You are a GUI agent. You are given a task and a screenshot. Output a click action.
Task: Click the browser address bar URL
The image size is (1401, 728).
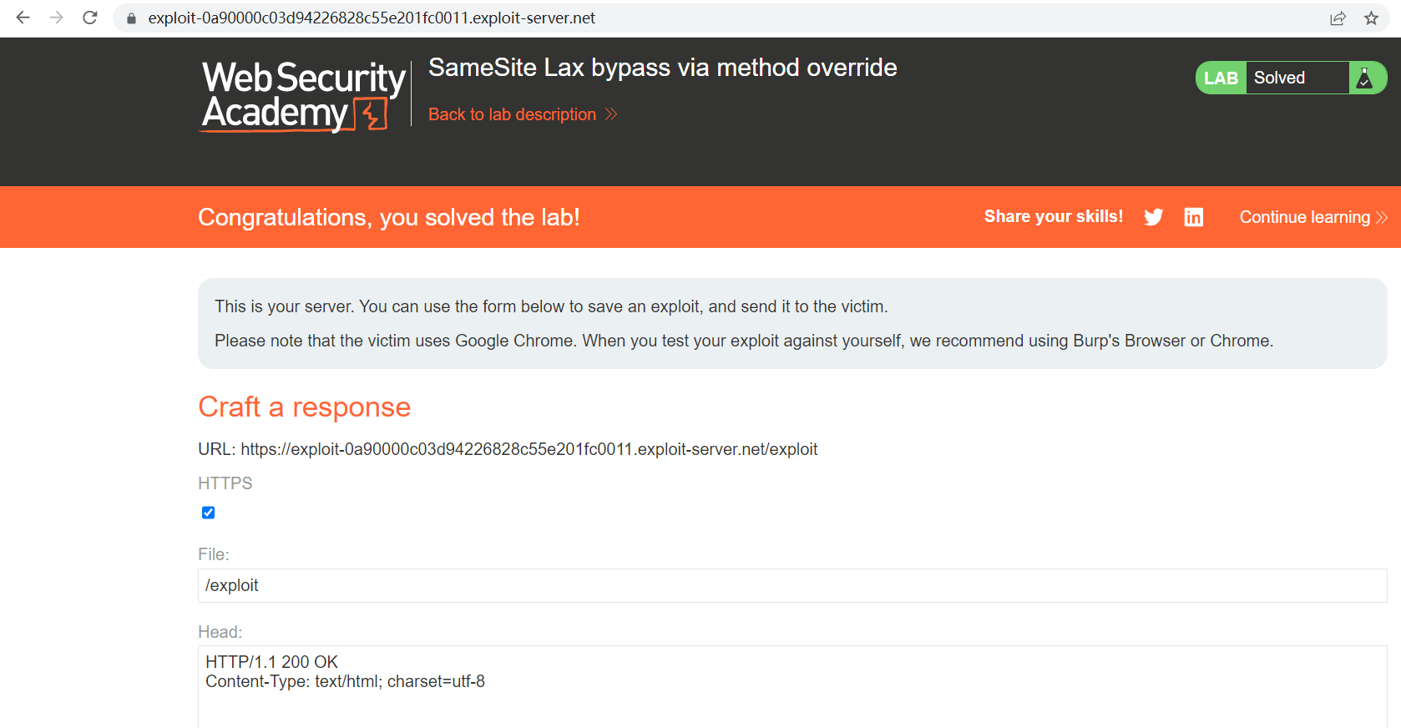click(x=372, y=18)
